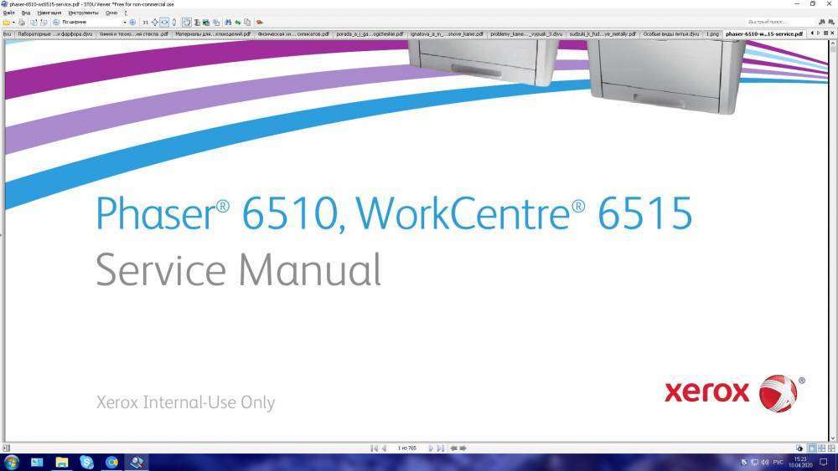Viewport: 838px width, 471px height.
Task: Click the Open file folder icon
Action: click(6, 22)
